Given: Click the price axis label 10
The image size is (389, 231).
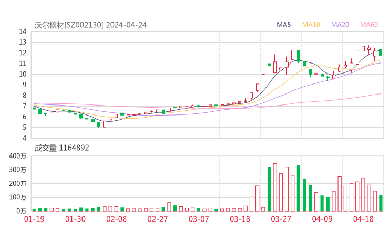Looking at the screenshot, I should pos(23,74).
